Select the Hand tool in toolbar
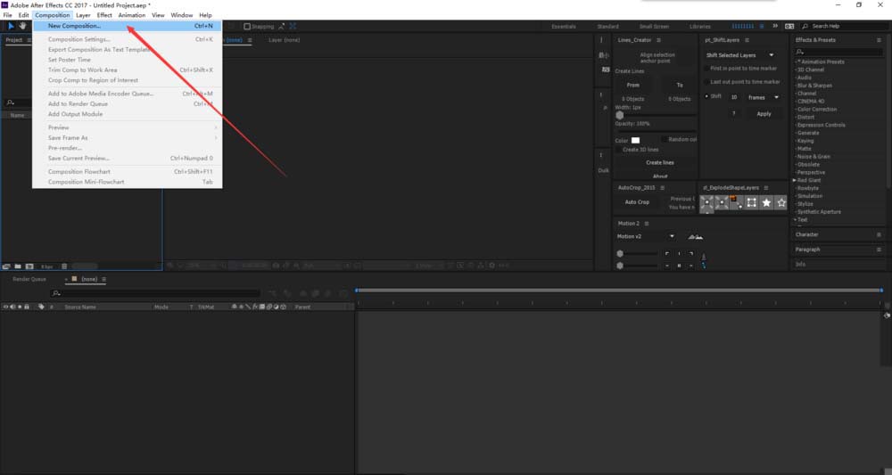Image resolution: width=892 pixels, height=475 pixels. coord(22,27)
